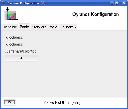Click the Oyranos Konfiguration heading text
The image size is (128, 109).
pyautogui.click(x=96, y=14)
